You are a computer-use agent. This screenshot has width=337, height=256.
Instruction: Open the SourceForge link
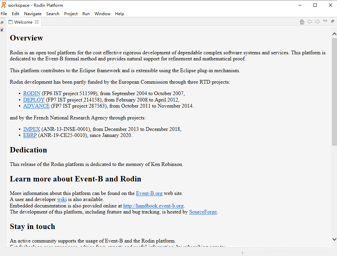click(203, 212)
